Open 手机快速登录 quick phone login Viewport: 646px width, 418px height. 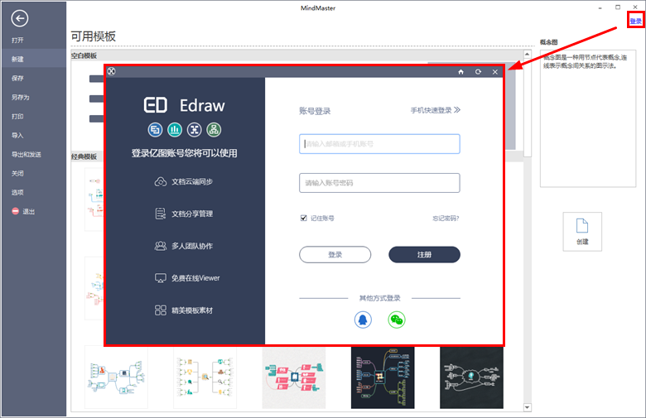pos(436,110)
